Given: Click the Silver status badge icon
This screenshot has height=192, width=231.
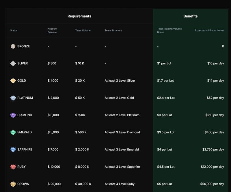Looking at the screenshot, I should (x=13, y=64).
